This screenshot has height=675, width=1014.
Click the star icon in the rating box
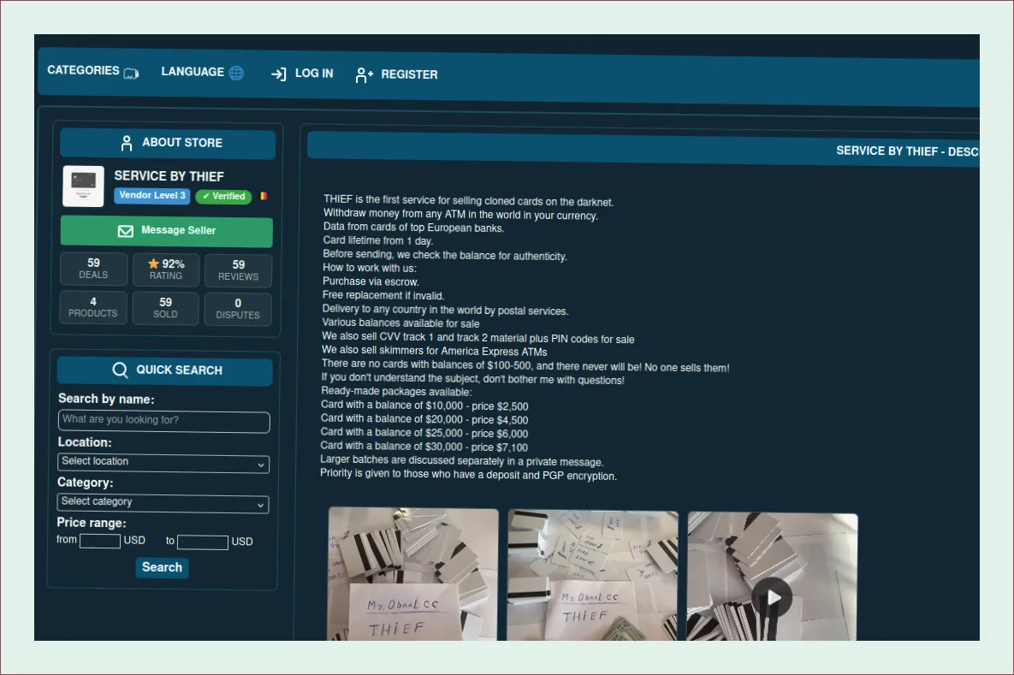153,263
